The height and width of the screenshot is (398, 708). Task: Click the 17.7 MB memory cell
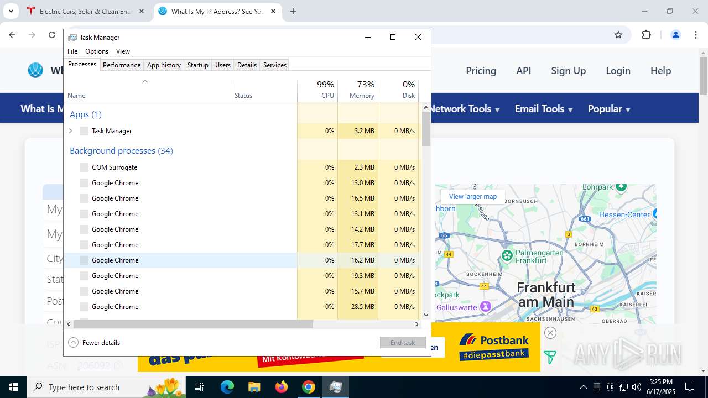point(358,245)
